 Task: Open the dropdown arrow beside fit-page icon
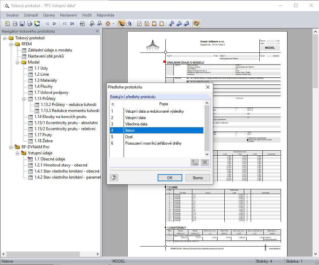[x=113, y=24]
